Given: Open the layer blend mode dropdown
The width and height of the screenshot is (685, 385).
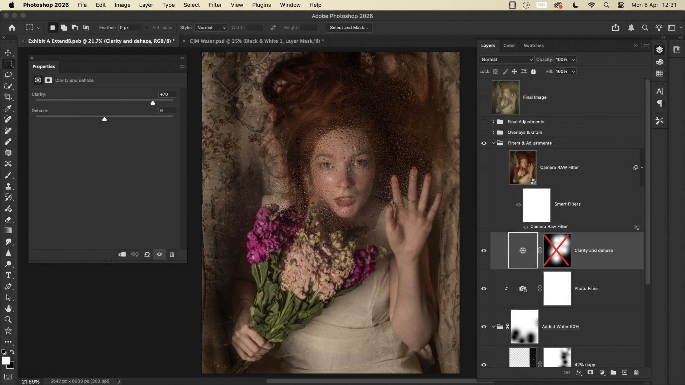Looking at the screenshot, I should (507, 60).
